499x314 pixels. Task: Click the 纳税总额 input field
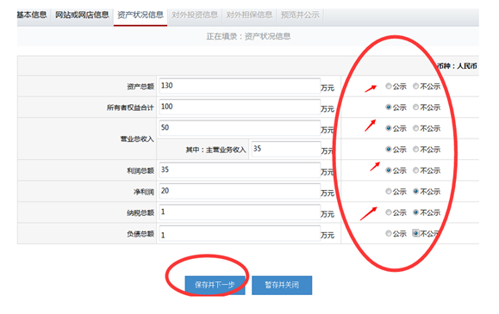pos(240,212)
